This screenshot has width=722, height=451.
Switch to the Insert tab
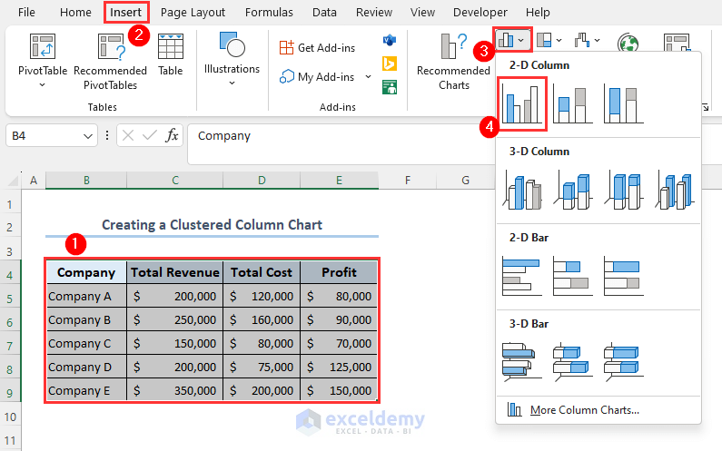125,13
